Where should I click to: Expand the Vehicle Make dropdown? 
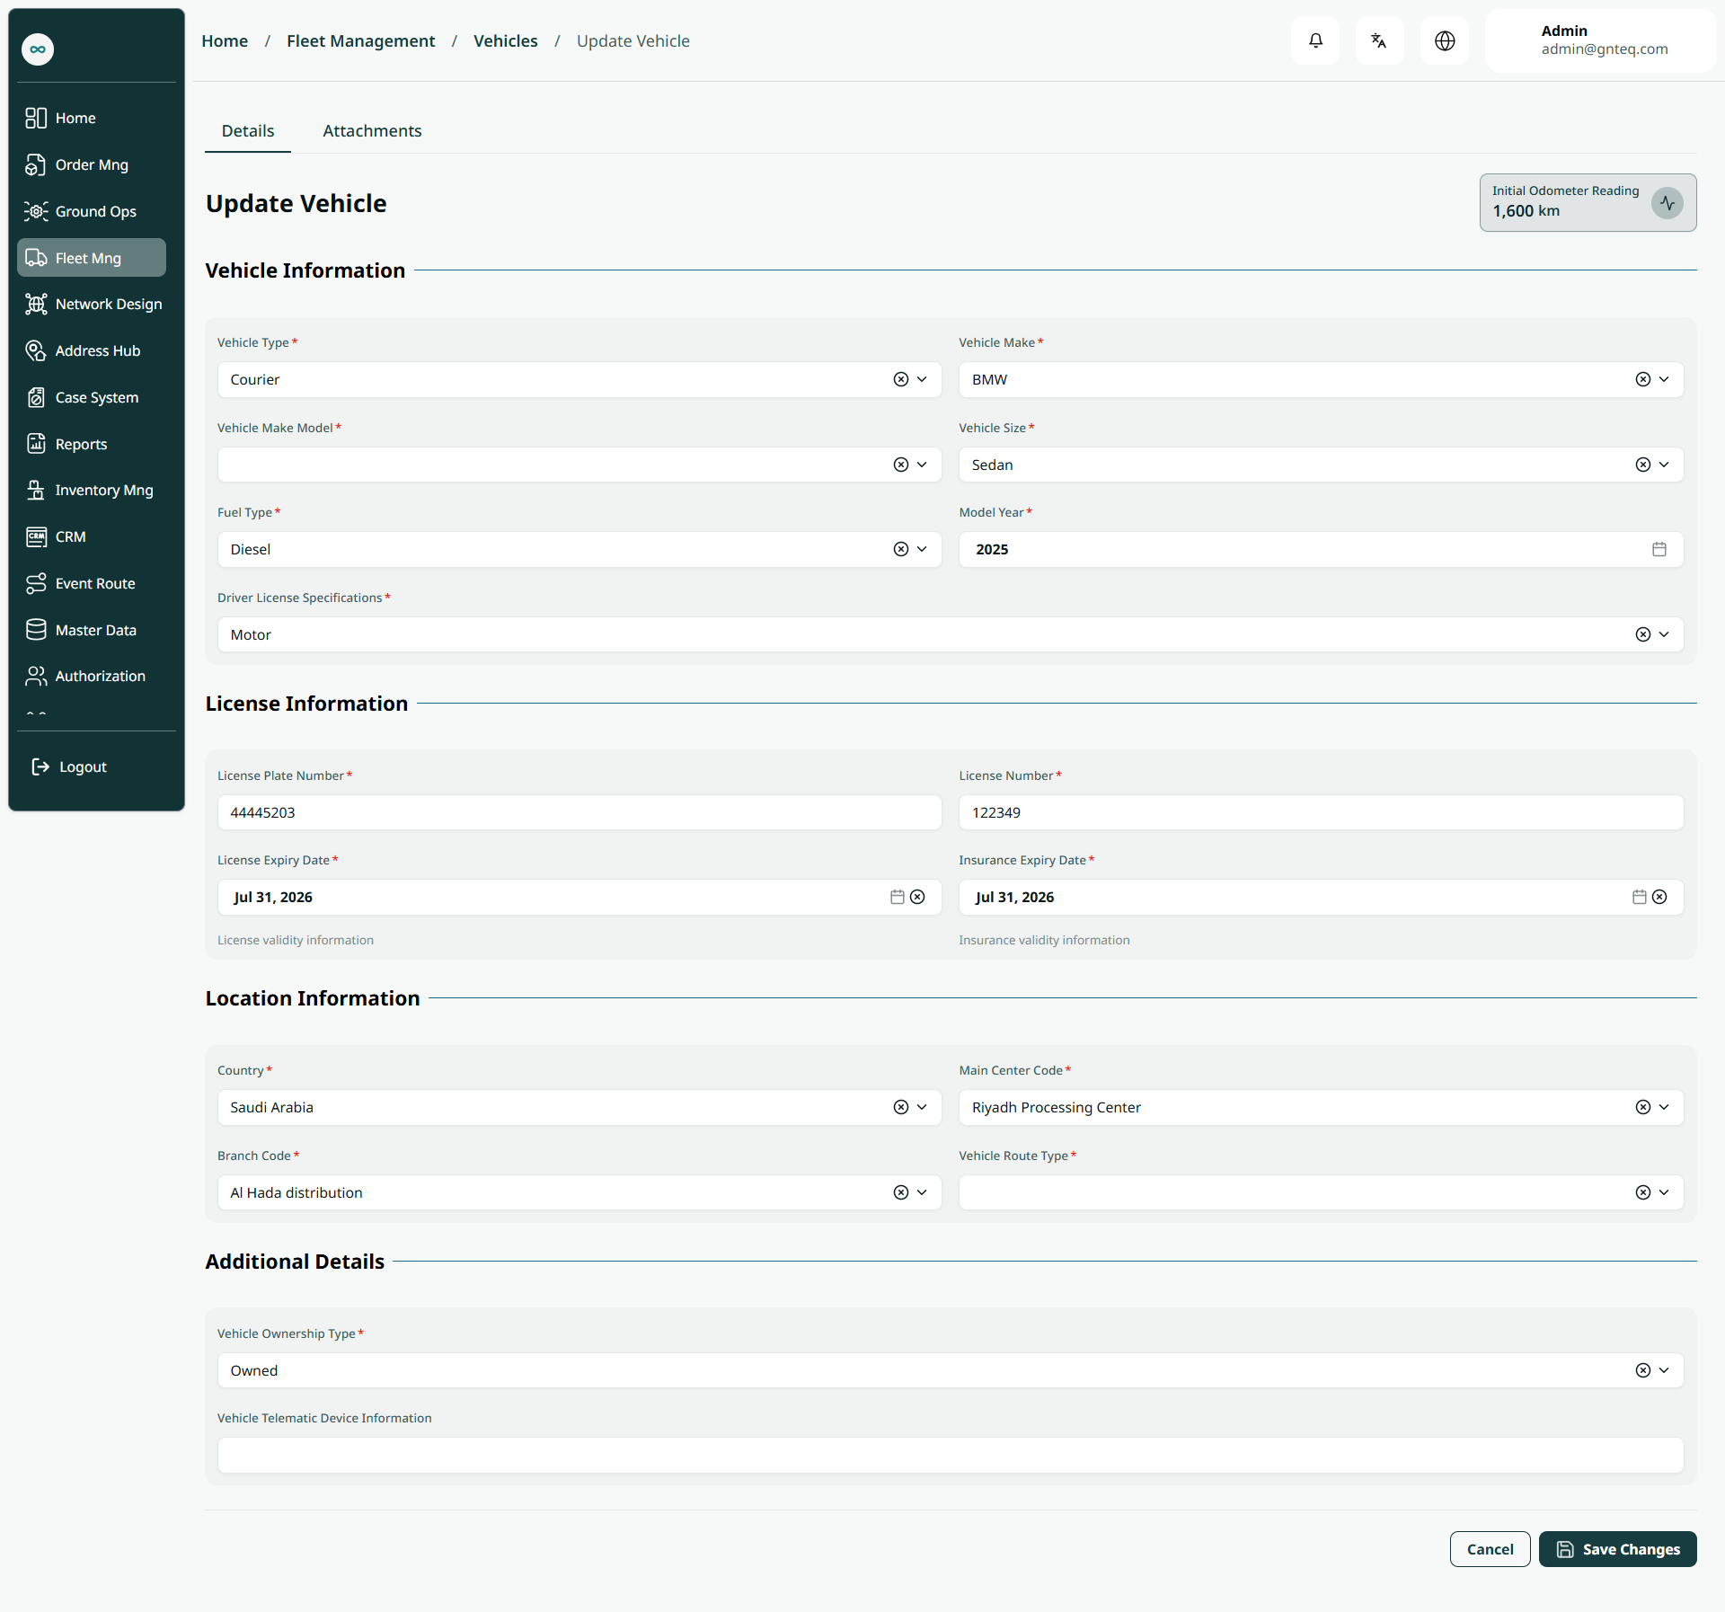pyautogui.click(x=1664, y=379)
